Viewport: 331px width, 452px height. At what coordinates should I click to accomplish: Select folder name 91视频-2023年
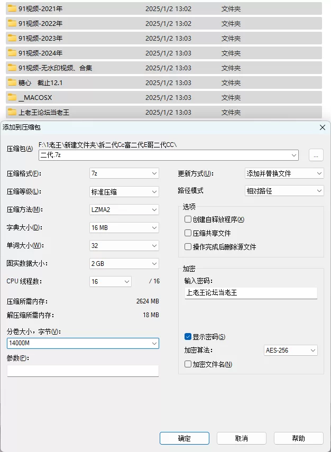40,39
